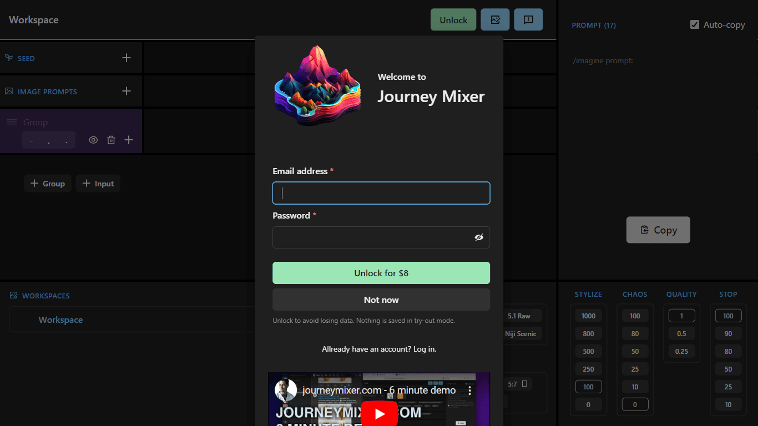Focus the Email address field

click(x=381, y=193)
